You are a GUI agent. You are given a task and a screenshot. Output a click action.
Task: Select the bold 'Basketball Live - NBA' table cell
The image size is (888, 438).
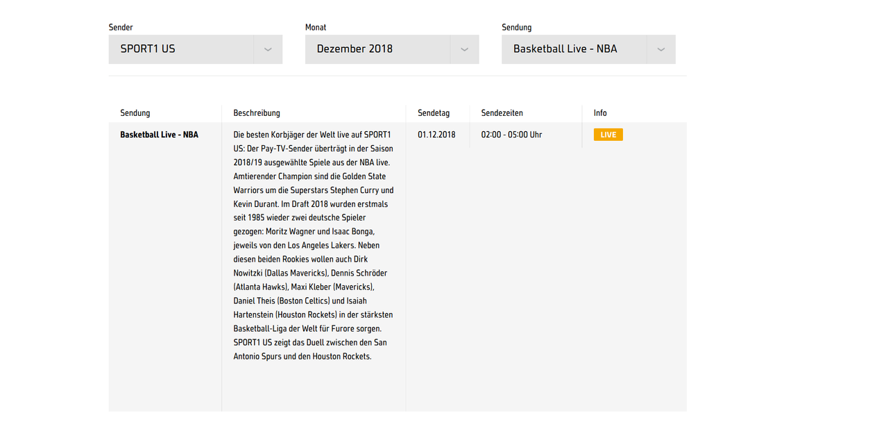click(x=160, y=135)
